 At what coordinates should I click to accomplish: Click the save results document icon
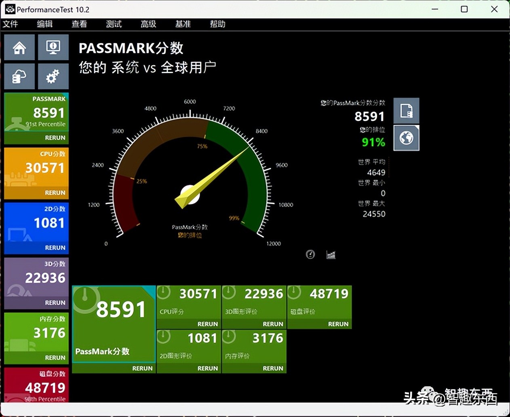coord(406,111)
